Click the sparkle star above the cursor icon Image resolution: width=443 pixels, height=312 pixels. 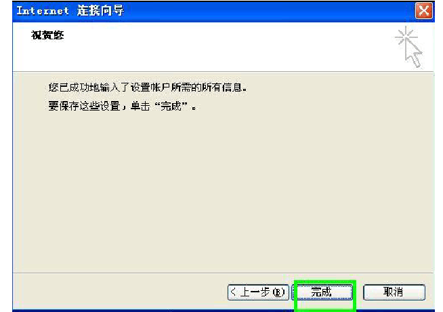[x=406, y=36]
